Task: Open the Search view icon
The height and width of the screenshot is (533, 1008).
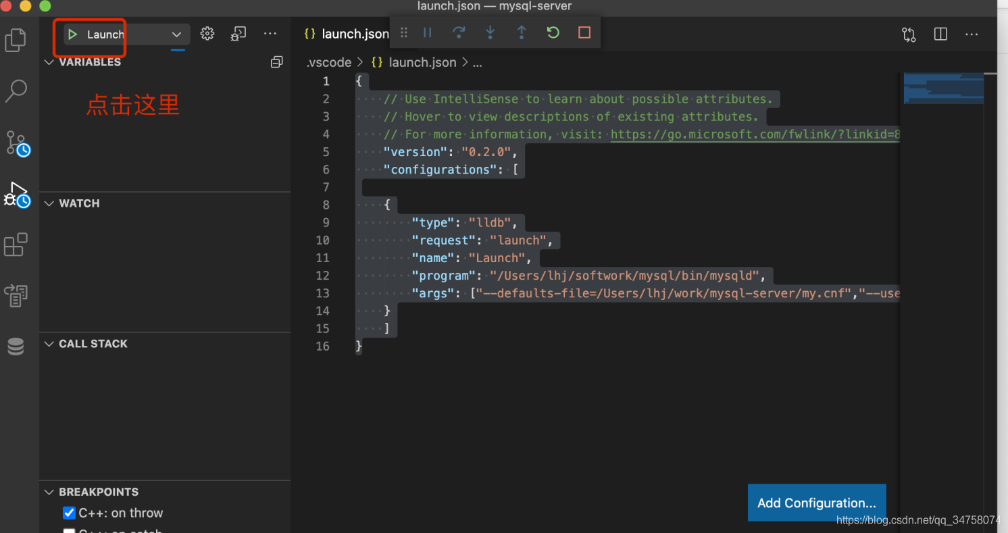Action: click(16, 91)
